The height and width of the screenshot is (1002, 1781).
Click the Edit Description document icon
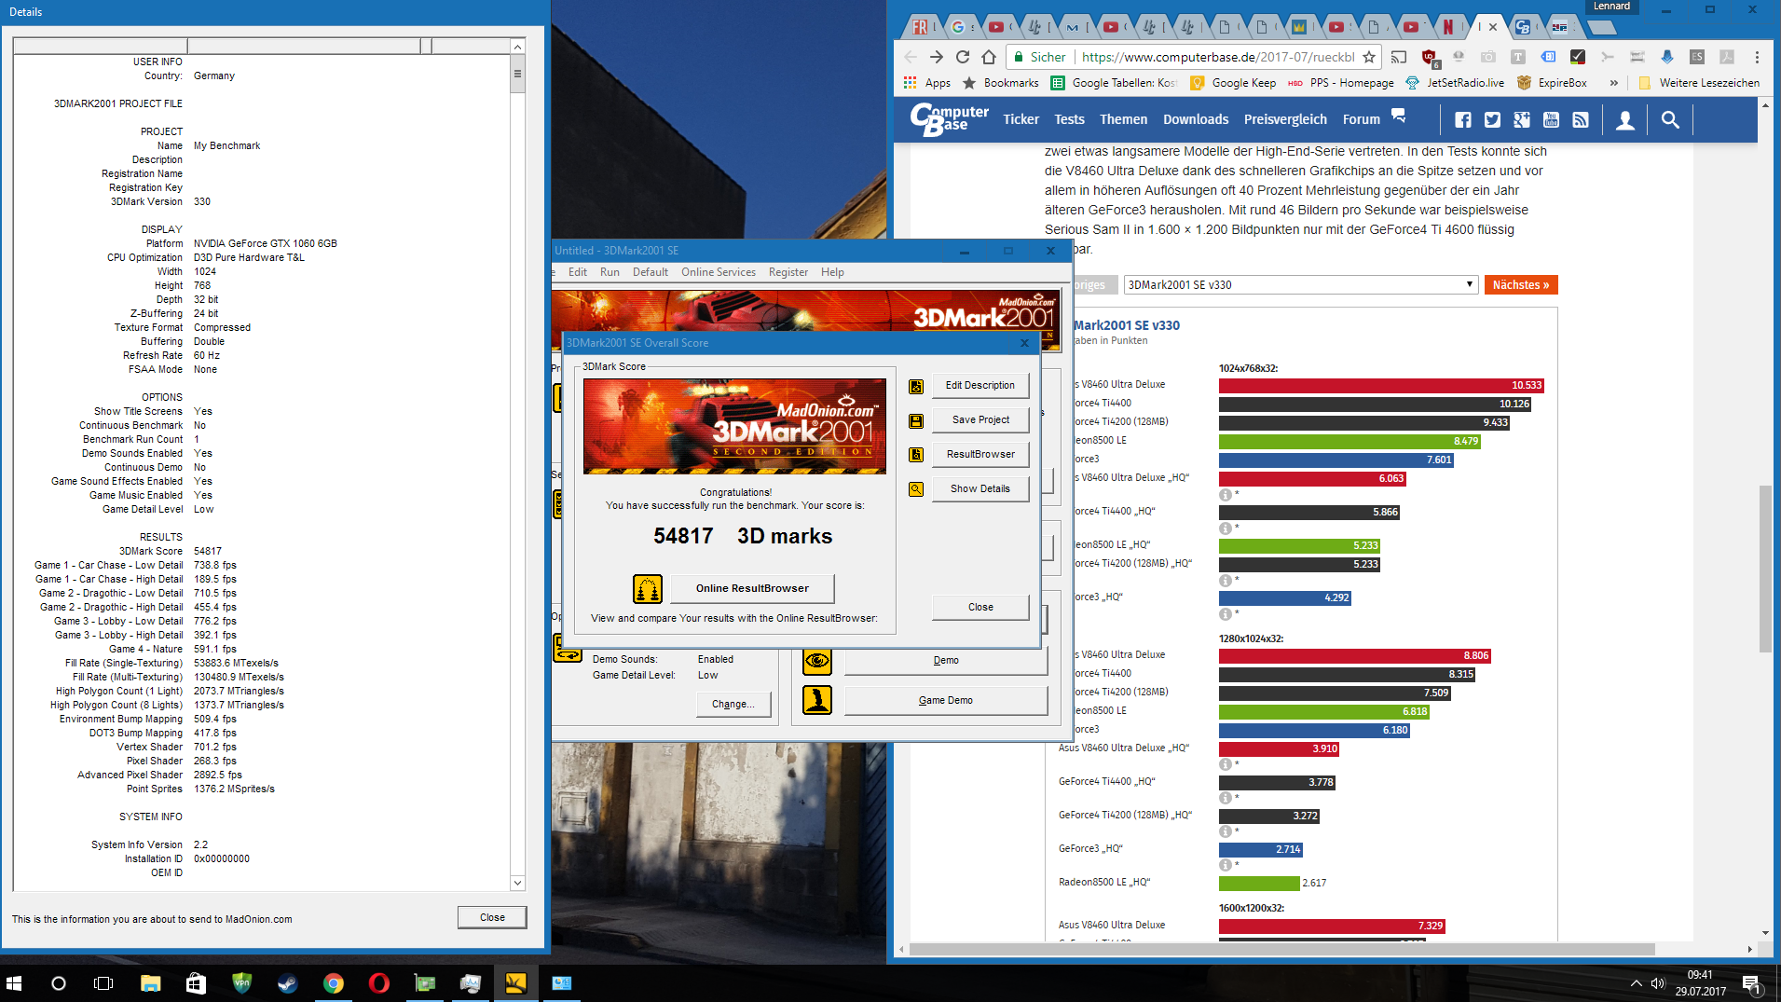point(916,386)
